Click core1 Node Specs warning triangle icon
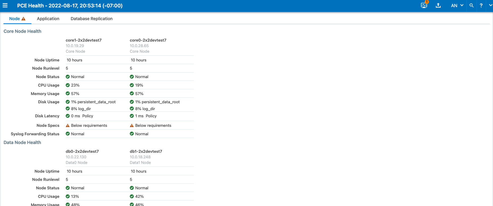The height and width of the screenshot is (206, 493). coord(68,126)
